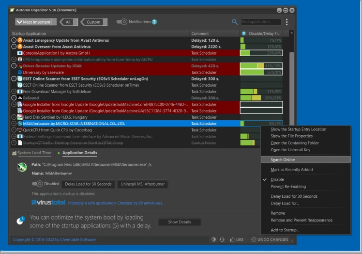Click UNDO CHANGES button
Screen dimensions: 362x254
pos(270,239)
